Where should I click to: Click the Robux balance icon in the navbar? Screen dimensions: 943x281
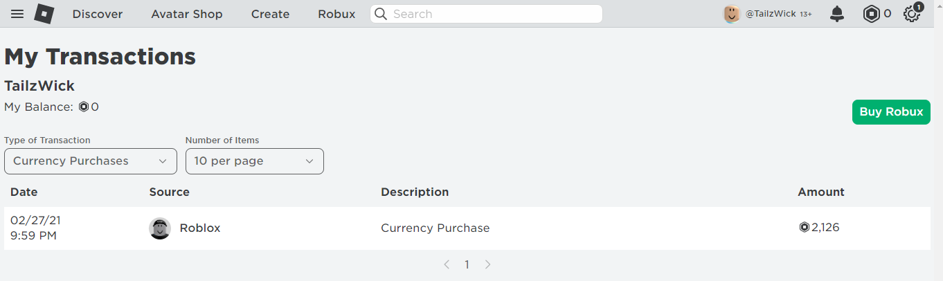click(x=871, y=14)
